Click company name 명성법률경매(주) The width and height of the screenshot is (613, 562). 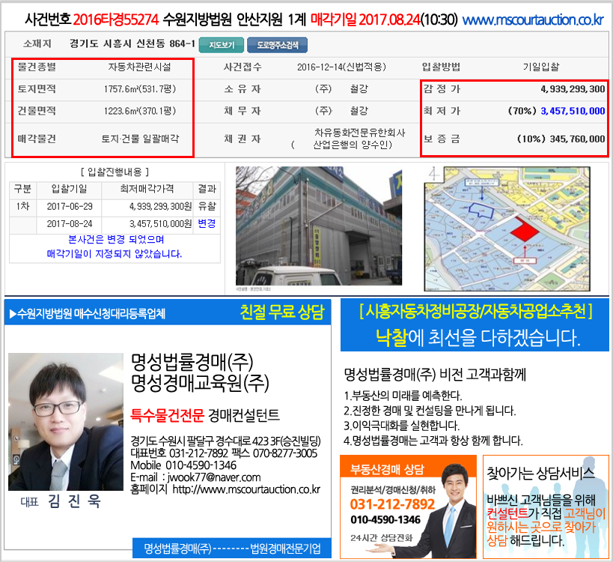point(192,363)
